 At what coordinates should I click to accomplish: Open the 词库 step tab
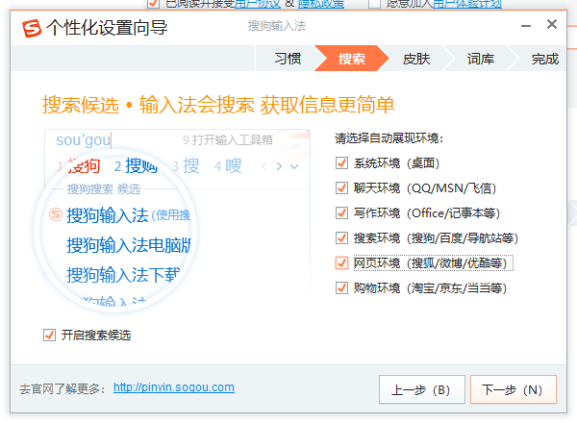[481, 59]
